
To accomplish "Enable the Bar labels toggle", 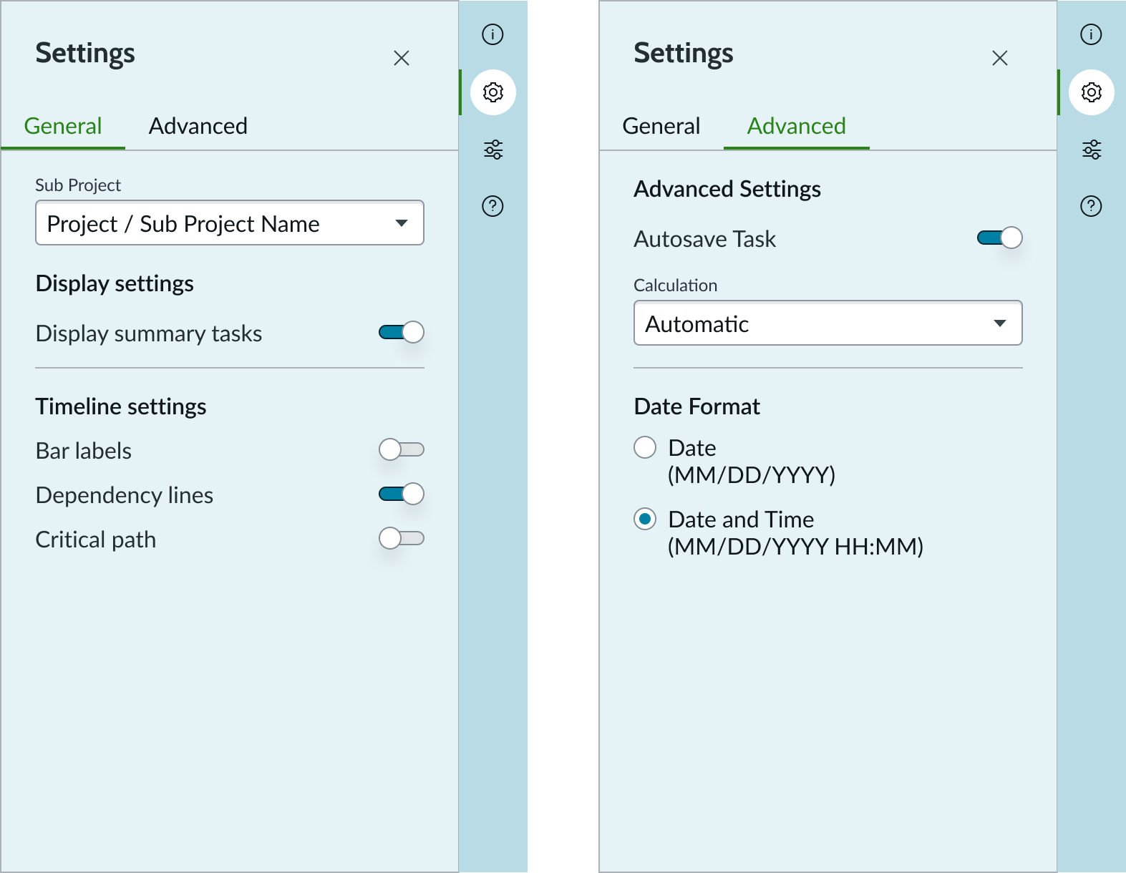I will [402, 450].
